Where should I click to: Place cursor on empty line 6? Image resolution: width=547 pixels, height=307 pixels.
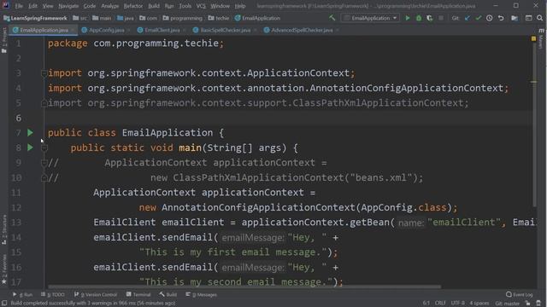click(x=290, y=118)
